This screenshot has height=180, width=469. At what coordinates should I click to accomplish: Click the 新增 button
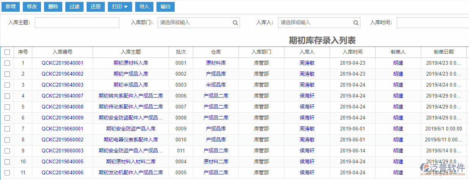pos(11,7)
